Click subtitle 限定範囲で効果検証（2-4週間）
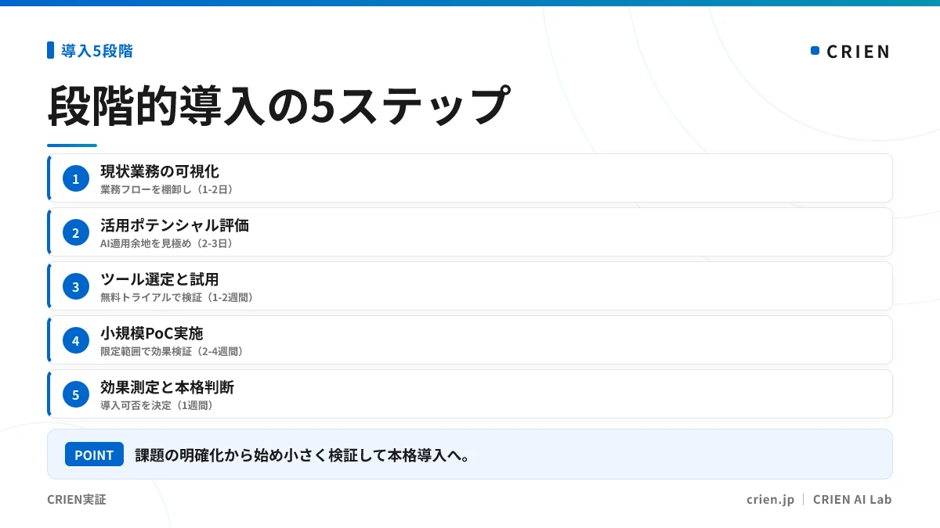 tap(173, 351)
